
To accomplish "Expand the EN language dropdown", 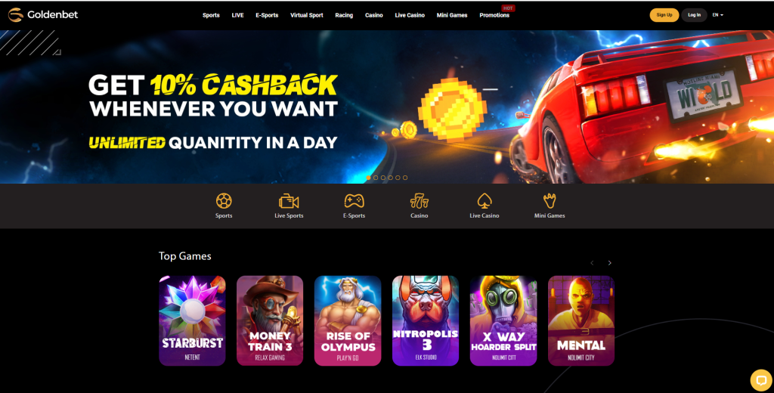I will click(718, 15).
